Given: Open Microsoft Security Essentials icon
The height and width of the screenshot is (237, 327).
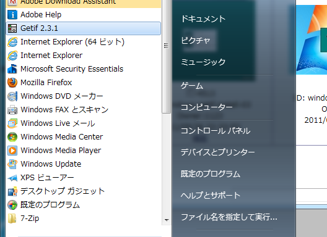Looking at the screenshot, I should [12, 69].
